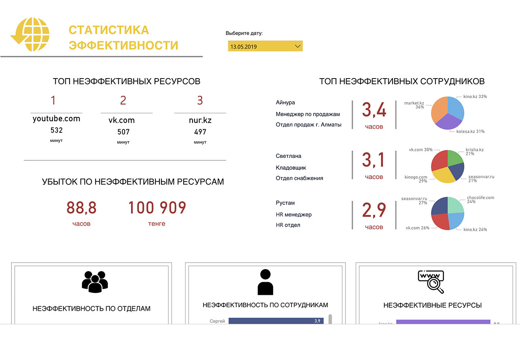Click the purple kino.kz resource bar

443,322
